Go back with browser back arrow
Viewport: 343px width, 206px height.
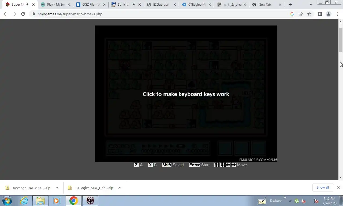[x=6, y=14]
